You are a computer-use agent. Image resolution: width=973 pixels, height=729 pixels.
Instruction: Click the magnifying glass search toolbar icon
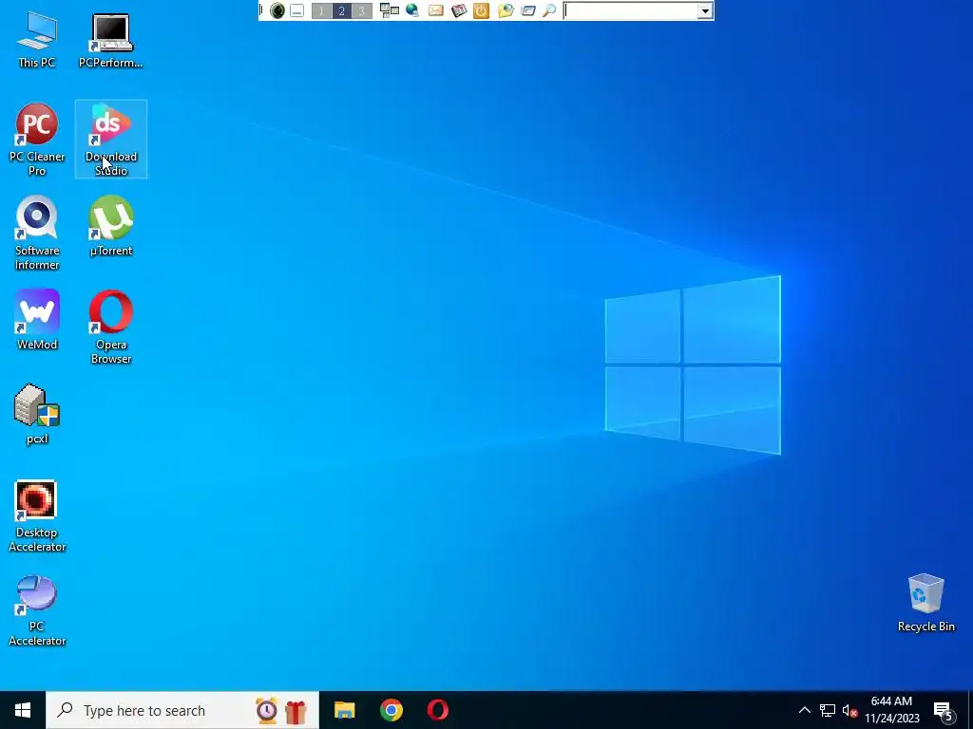pyautogui.click(x=549, y=10)
